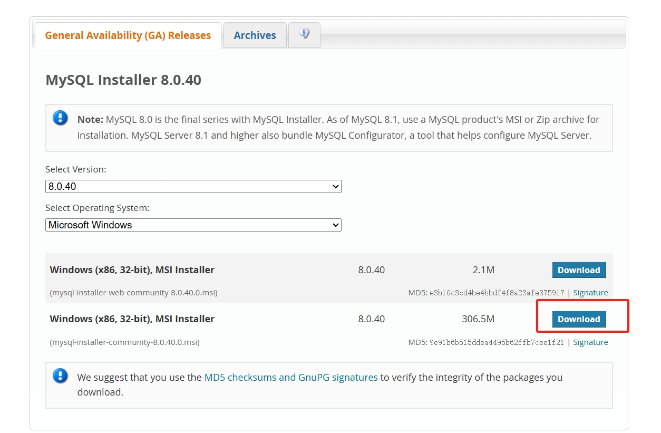Open the information tab with speech bubble icon

304,34
